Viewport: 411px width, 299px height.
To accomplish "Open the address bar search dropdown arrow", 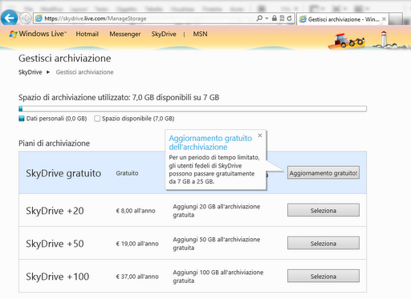I will click(267, 18).
